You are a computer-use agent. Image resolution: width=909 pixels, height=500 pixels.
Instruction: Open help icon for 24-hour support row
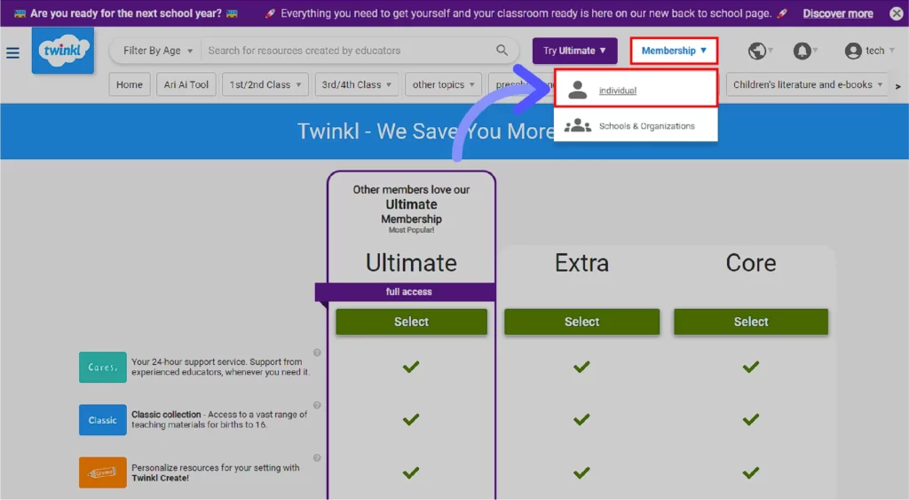[x=317, y=353]
